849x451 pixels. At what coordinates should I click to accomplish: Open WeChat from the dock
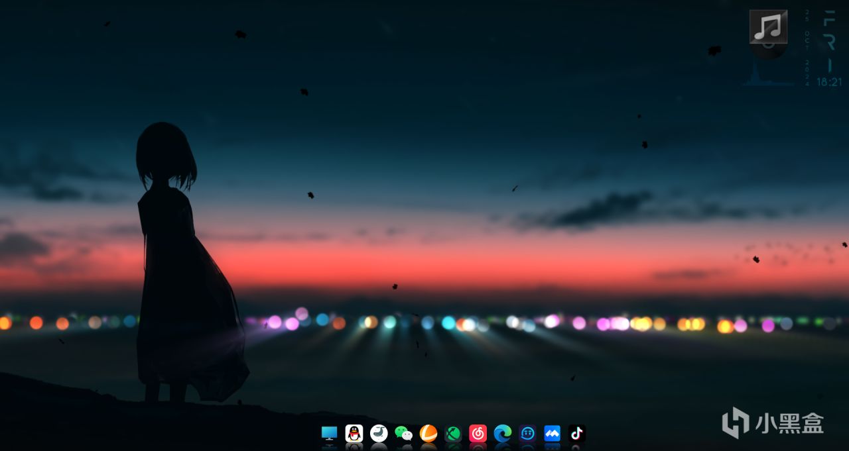pos(404,433)
